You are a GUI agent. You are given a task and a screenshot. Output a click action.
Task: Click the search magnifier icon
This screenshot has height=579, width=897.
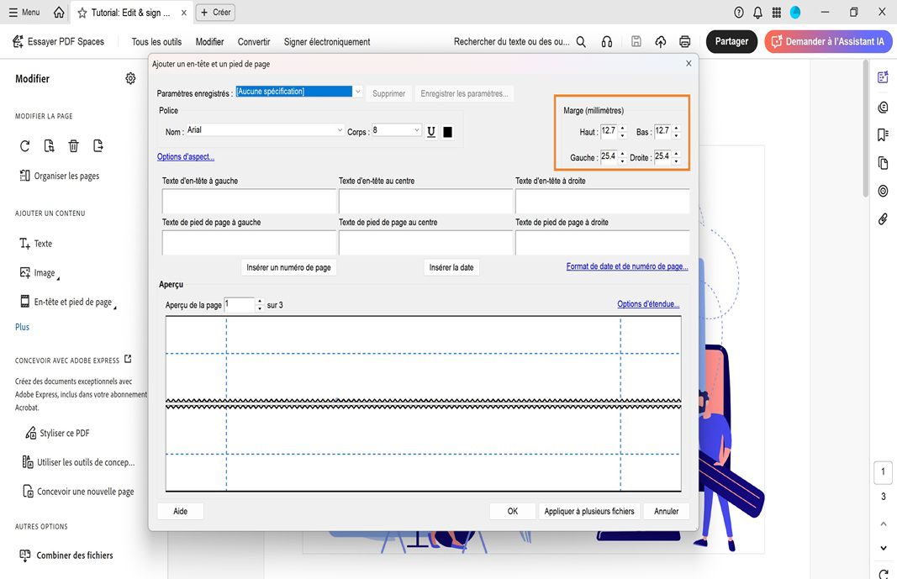coord(581,42)
